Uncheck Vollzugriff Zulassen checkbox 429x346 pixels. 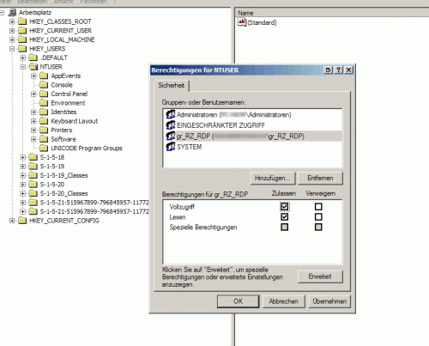[284, 206]
